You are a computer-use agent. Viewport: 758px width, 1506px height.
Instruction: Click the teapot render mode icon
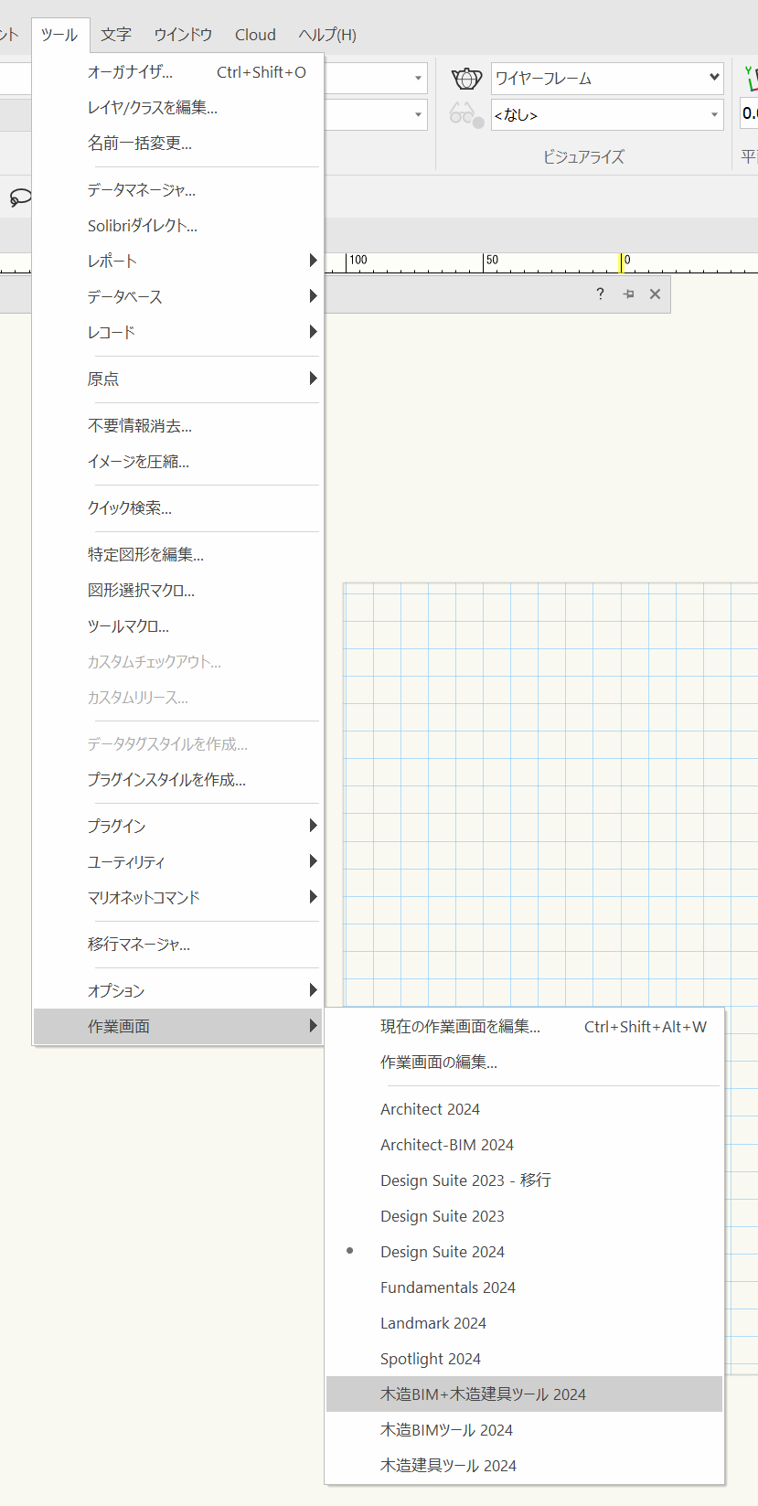pyautogui.click(x=466, y=79)
